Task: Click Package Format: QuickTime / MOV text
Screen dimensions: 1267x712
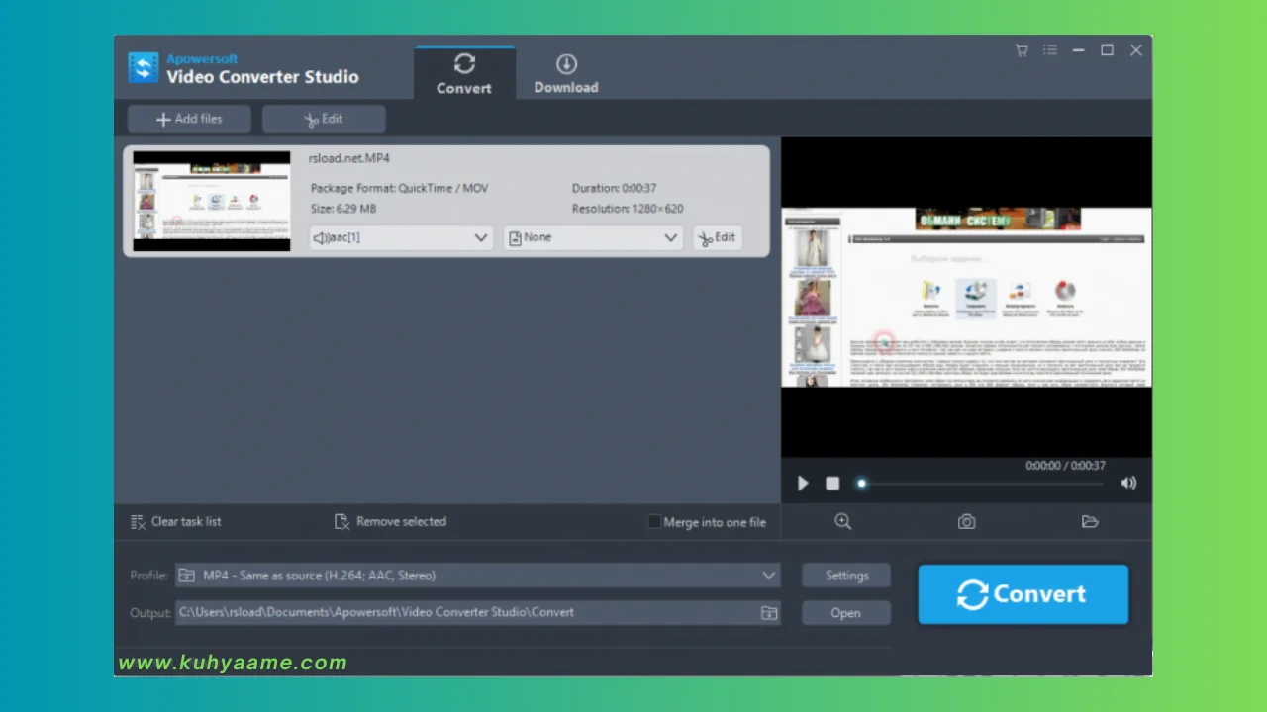Action: pos(399,188)
